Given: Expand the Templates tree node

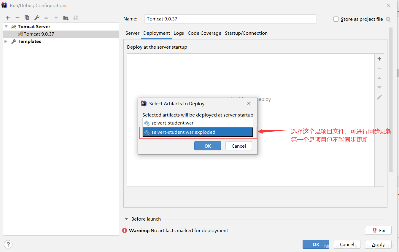Looking at the screenshot, I should pos(6,42).
